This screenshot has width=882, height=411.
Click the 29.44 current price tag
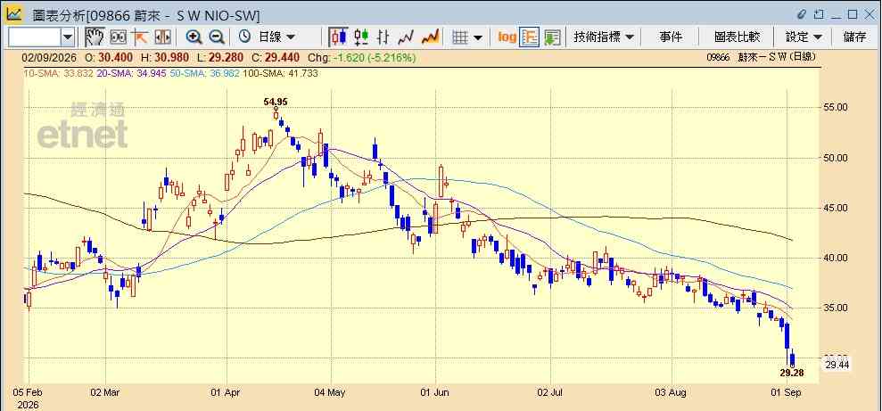pos(837,366)
